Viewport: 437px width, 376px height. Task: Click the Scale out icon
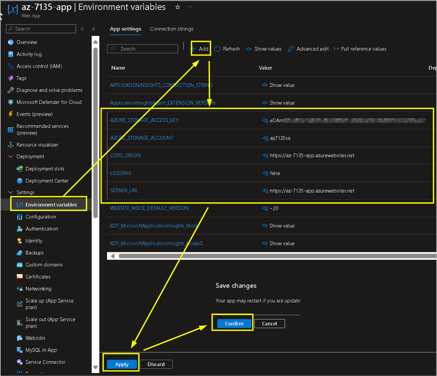[x=20, y=323]
